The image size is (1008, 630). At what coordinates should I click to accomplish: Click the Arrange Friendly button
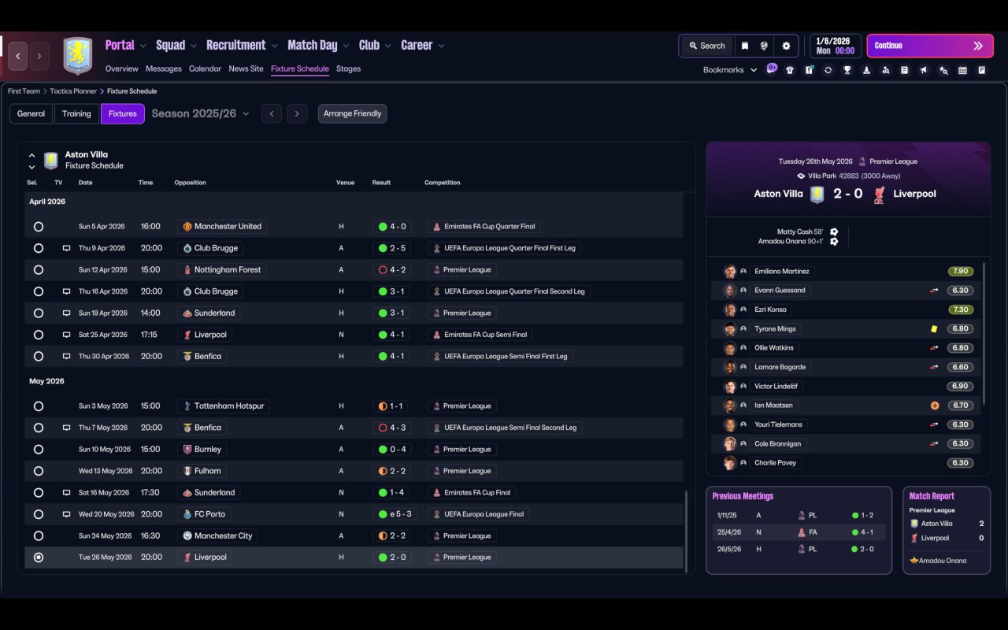click(x=352, y=113)
